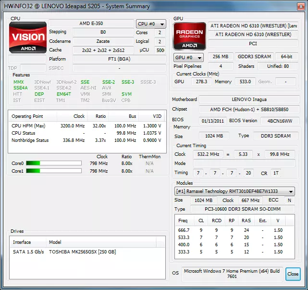Click the AMD Vision CPU logo
The width and height of the screenshot is (308, 290).
(x=28, y=37)
